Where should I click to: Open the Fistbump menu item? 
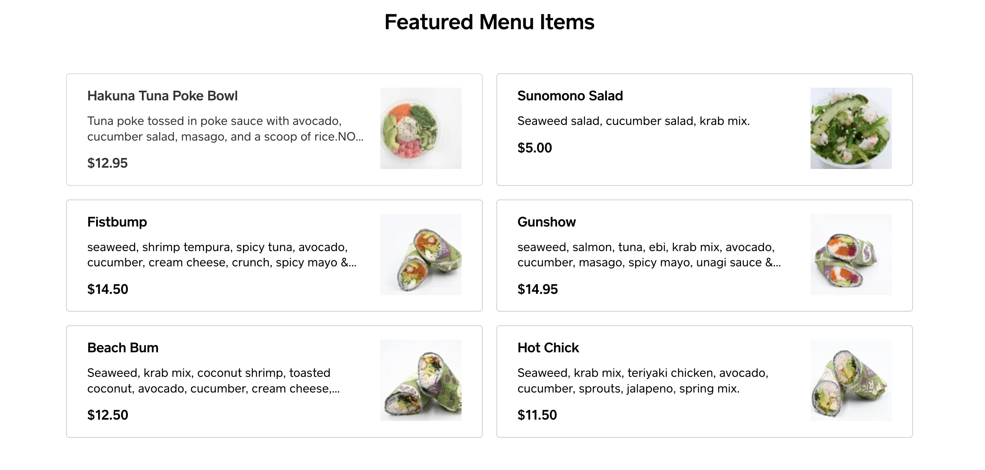(x=117, y=221)
